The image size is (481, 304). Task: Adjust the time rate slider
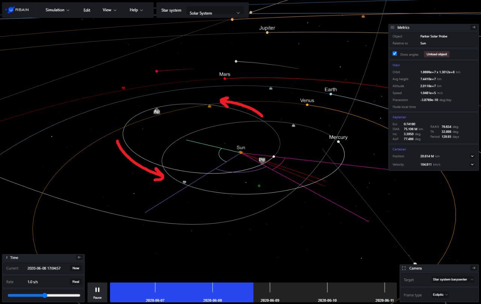tap(44, 295)
